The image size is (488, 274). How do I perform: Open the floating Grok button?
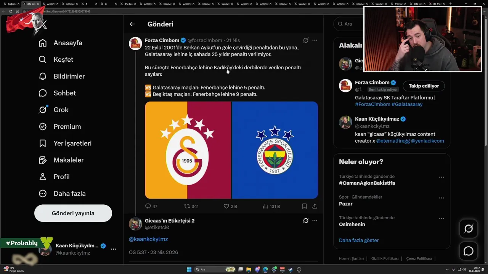click(468, 229)
